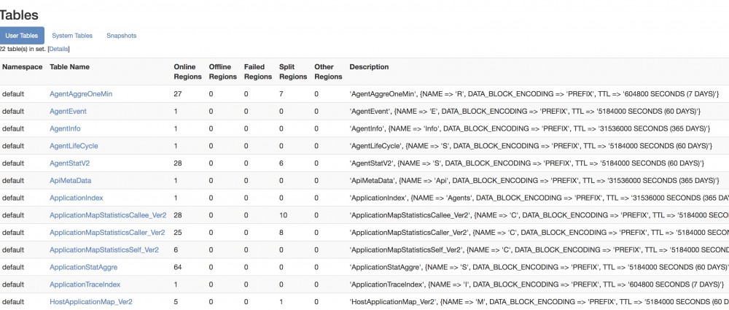The image size is (729, 310).
Task: Open the System Tables tab
Action: point(72,36)
